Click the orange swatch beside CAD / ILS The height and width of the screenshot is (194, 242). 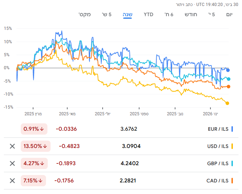point(232,181)
